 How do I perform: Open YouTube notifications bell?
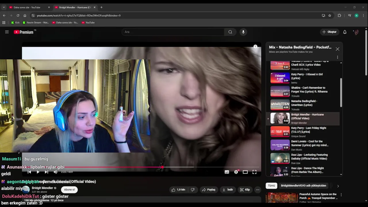345,32
